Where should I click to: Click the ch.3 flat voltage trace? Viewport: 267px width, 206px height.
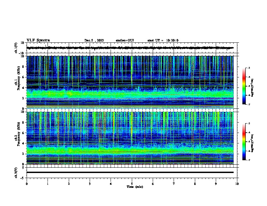[130, 172]
